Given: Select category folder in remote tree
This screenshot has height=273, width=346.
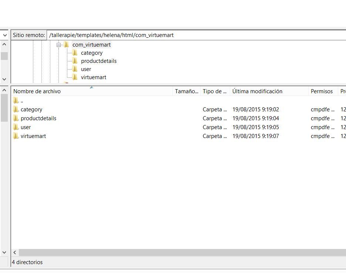Looking at the screenshot, I should click(91, 53).
